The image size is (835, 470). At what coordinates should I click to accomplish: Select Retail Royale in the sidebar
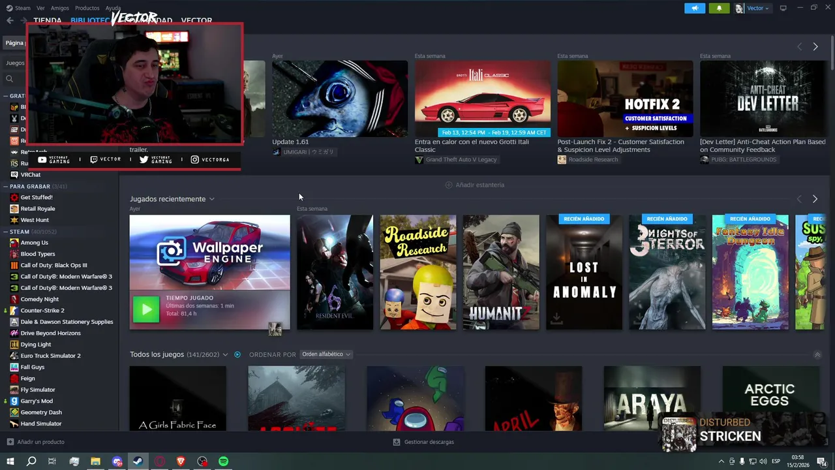coord(38,209)
